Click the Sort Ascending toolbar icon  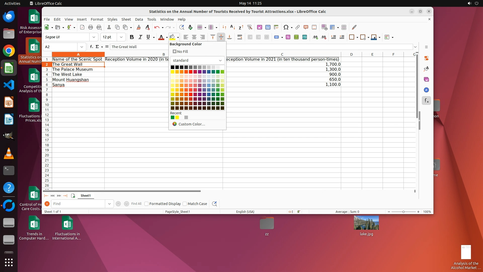pos(233,27)
